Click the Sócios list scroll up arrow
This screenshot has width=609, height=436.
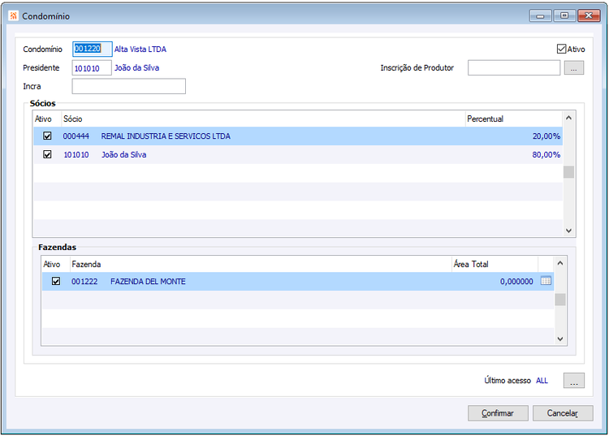coord(568,118)
